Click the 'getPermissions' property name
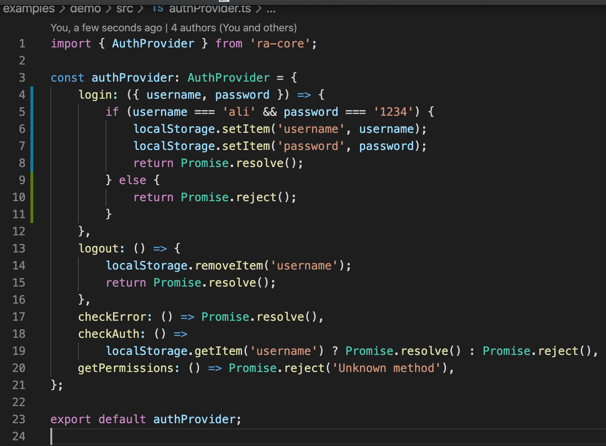 point(126,368)
